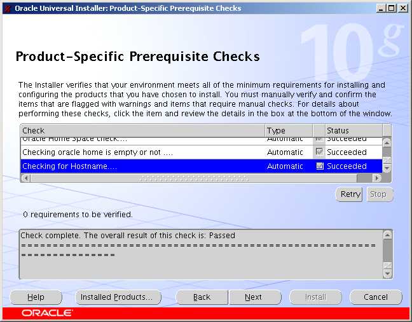Open the Installed Products dialog

(118, 297)
